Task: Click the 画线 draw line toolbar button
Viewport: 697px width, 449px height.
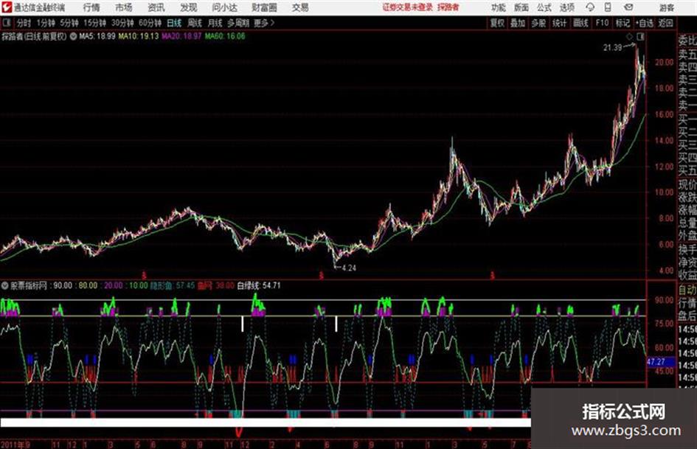Action: 580,23
